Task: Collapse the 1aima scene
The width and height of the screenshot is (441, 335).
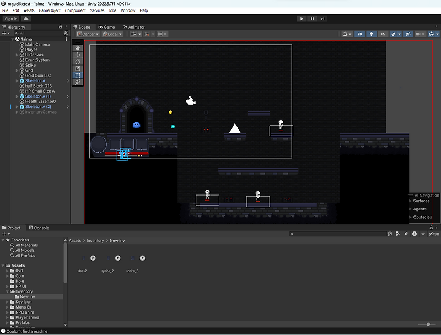Action: pos(12,39)
